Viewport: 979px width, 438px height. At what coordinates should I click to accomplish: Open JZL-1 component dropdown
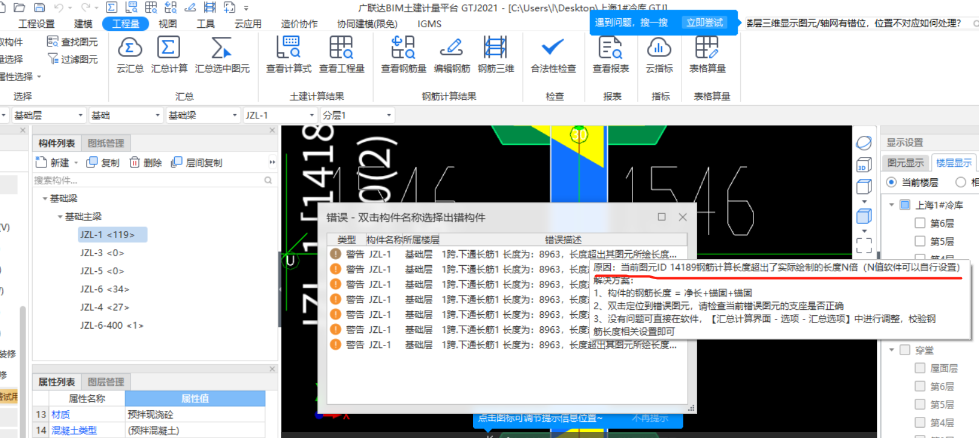[280, 115]
